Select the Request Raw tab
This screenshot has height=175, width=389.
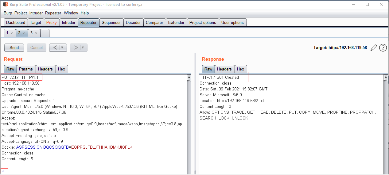click(10, 69)
